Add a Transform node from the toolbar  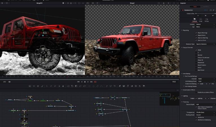(x=84, y=86)
